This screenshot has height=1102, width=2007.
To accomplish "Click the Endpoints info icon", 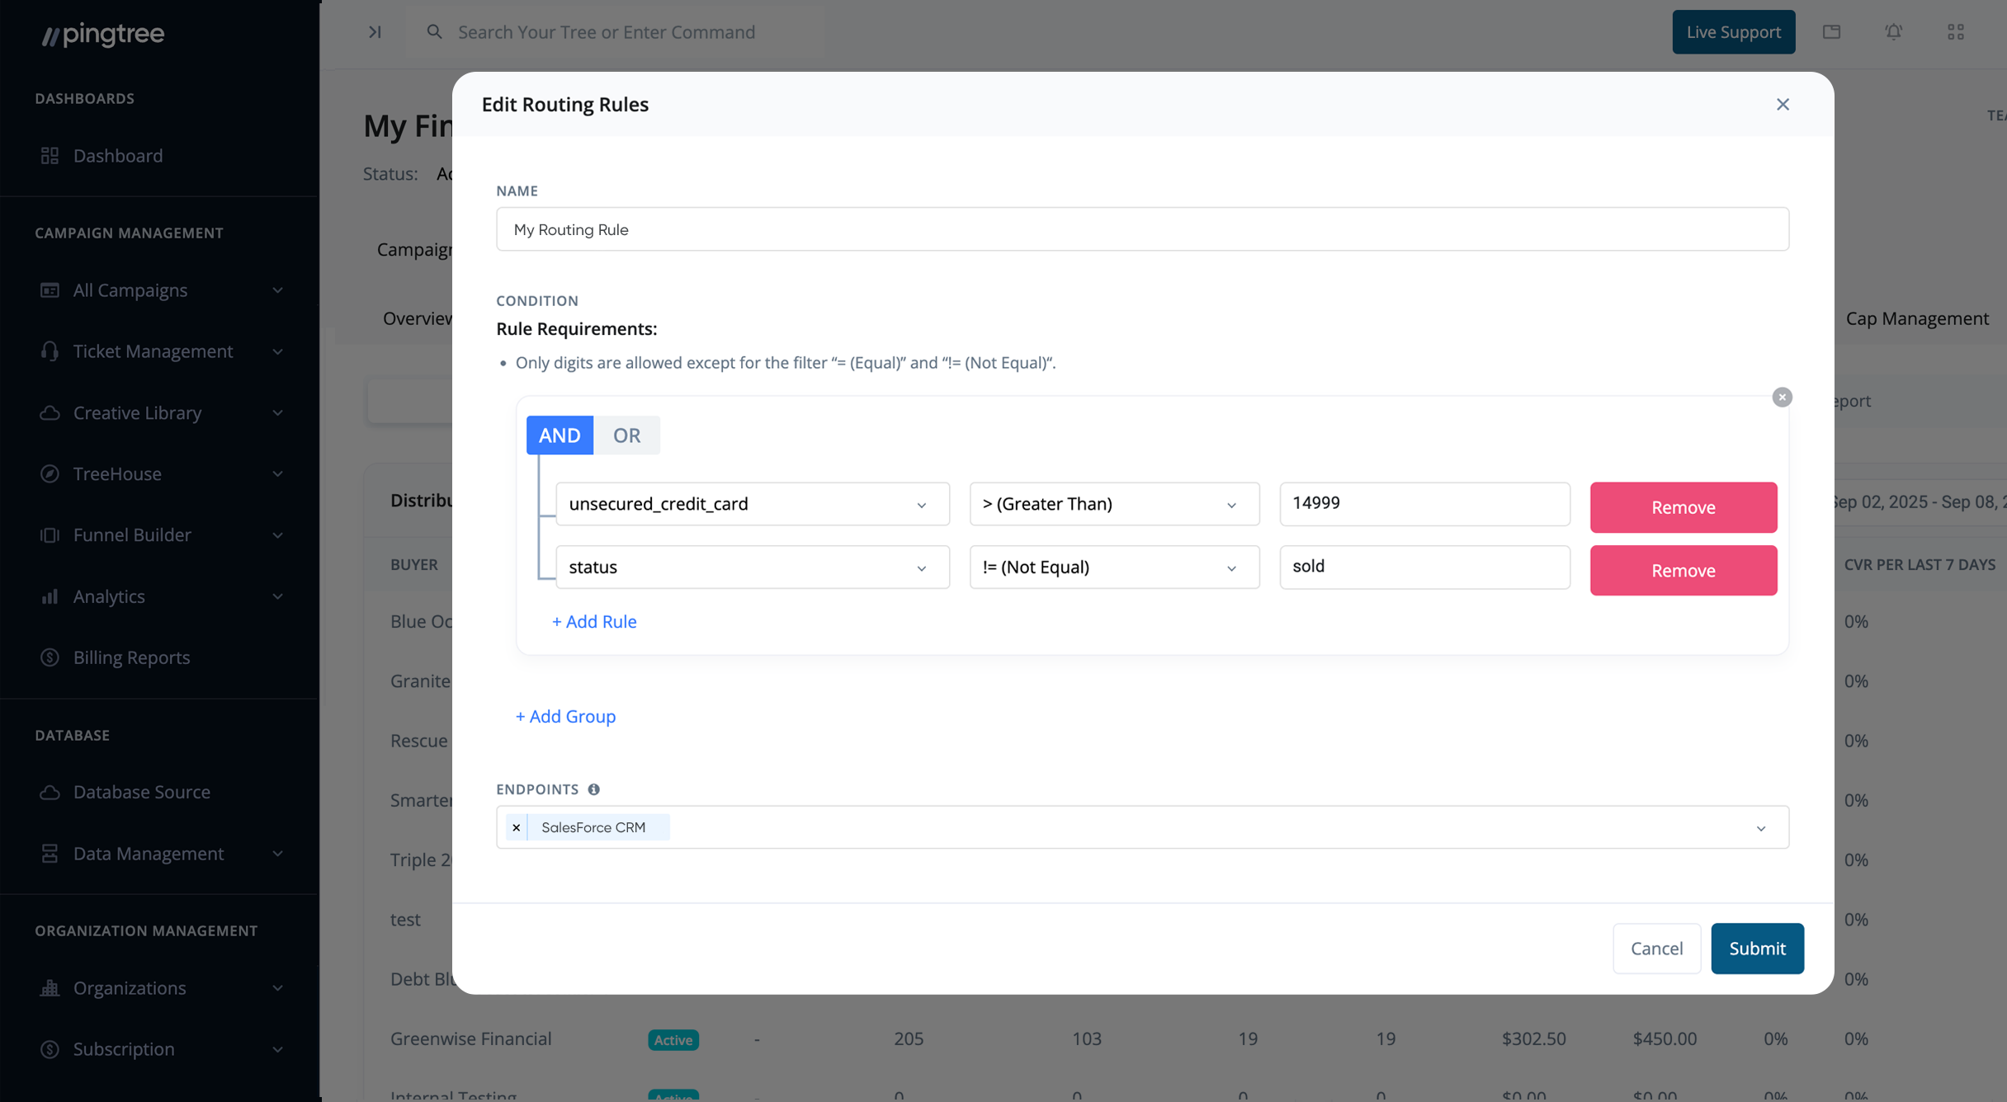I will click(593, 789).
